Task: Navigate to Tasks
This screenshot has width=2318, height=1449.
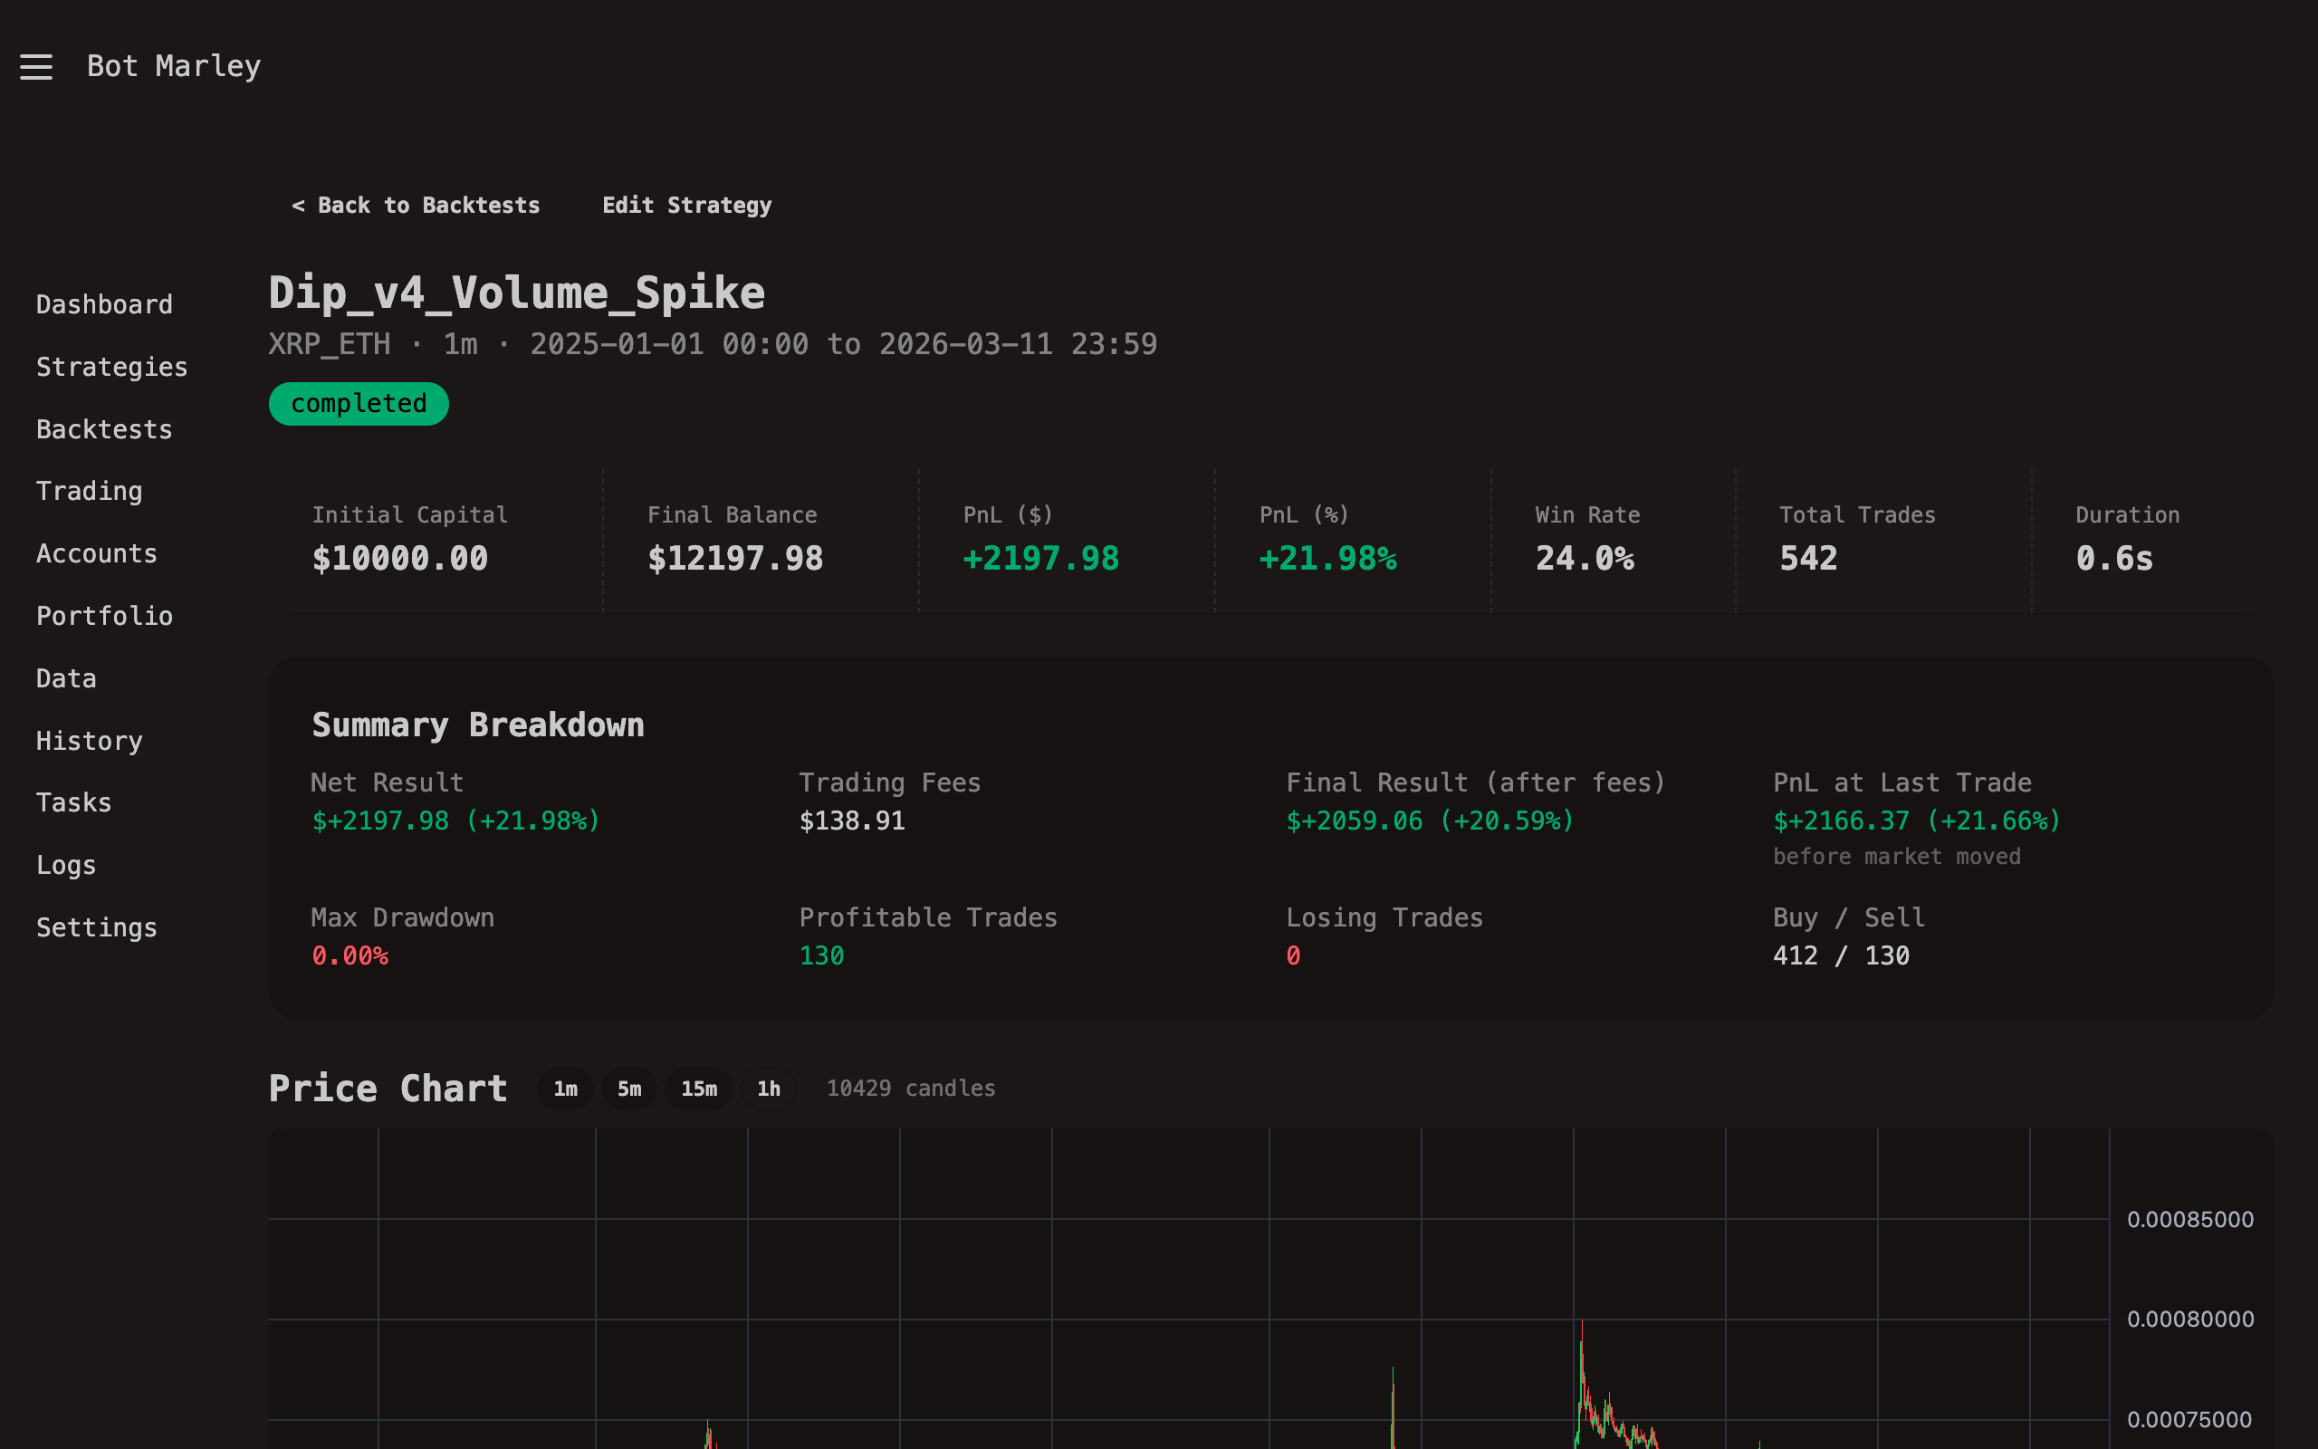Action: click(73, 802)
